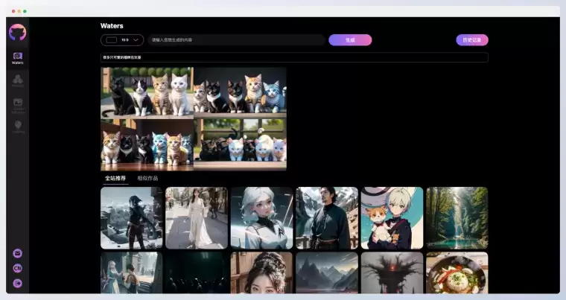Open the forest waterfall thumbnail
Screen dimensions: 566x300
pos(457,218)
